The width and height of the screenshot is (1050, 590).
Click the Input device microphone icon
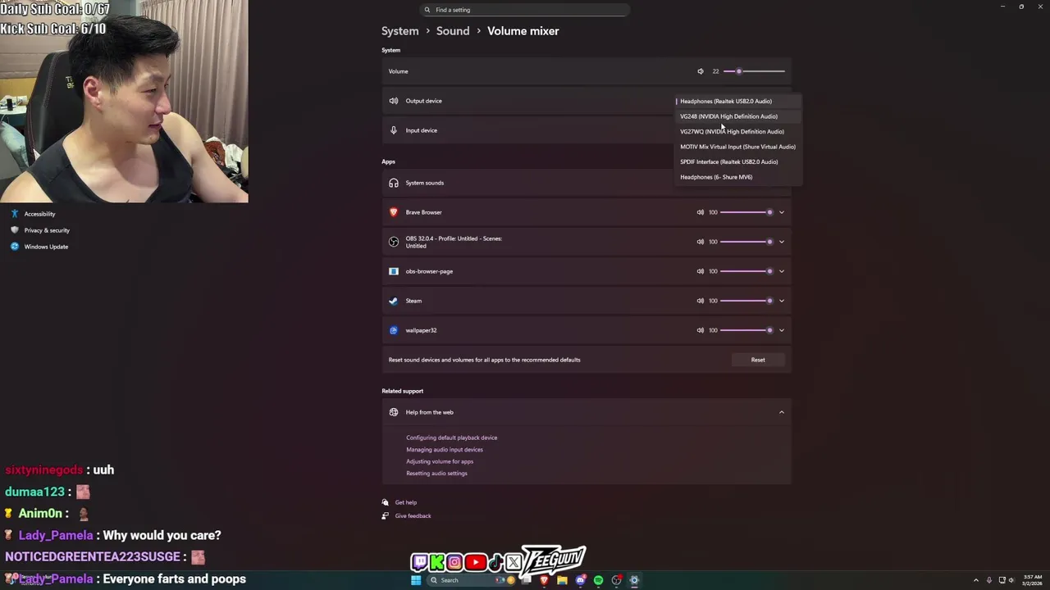[394, 130]
